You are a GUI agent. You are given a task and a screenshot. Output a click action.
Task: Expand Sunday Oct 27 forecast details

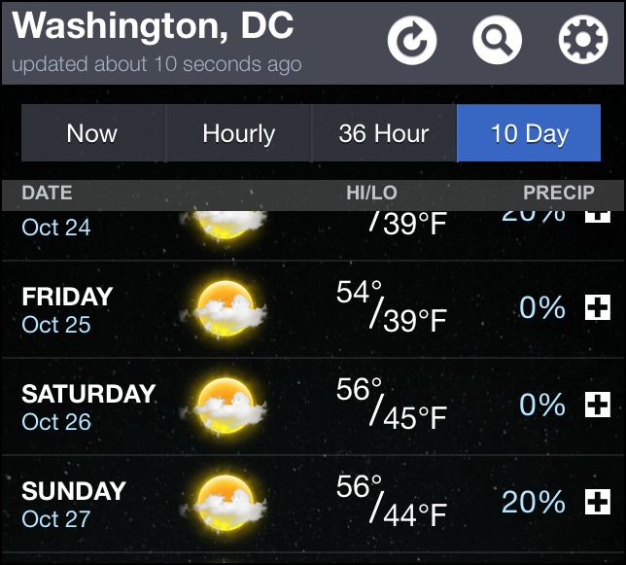click(597, 503)
